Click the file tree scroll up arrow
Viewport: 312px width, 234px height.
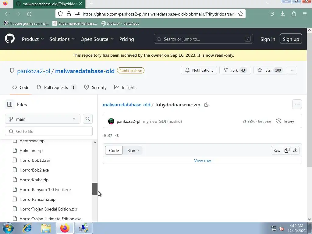[95, 142]
